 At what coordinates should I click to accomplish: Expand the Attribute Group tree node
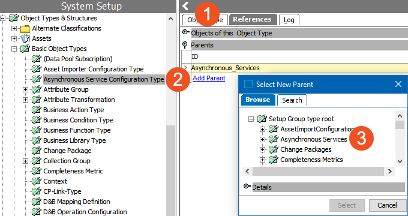25,89
